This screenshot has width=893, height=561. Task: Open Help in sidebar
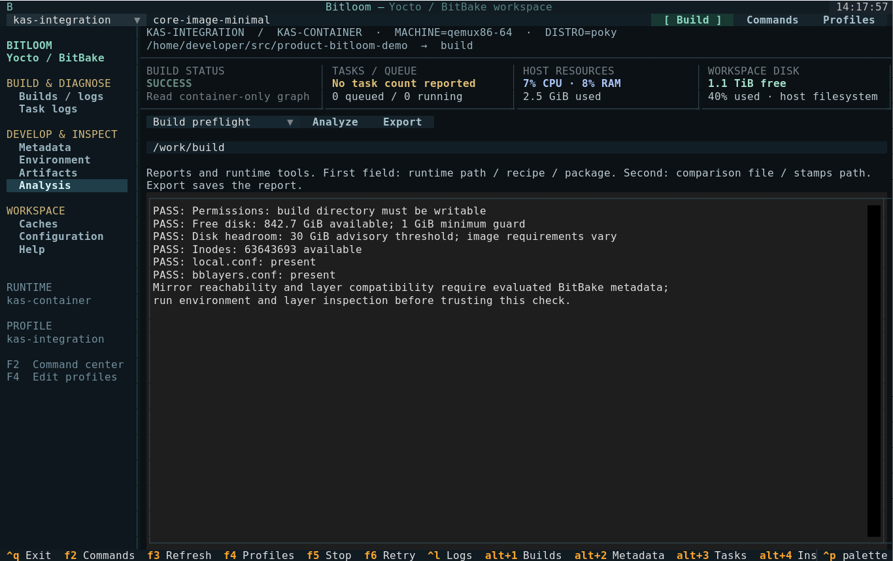point(32,249)
